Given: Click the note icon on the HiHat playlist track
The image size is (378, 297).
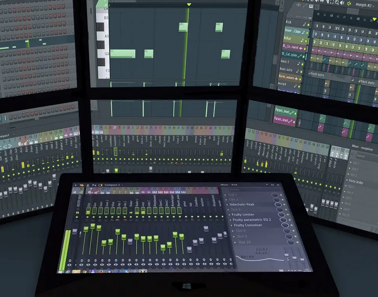Looking at the screenshot, I should 302,41.
